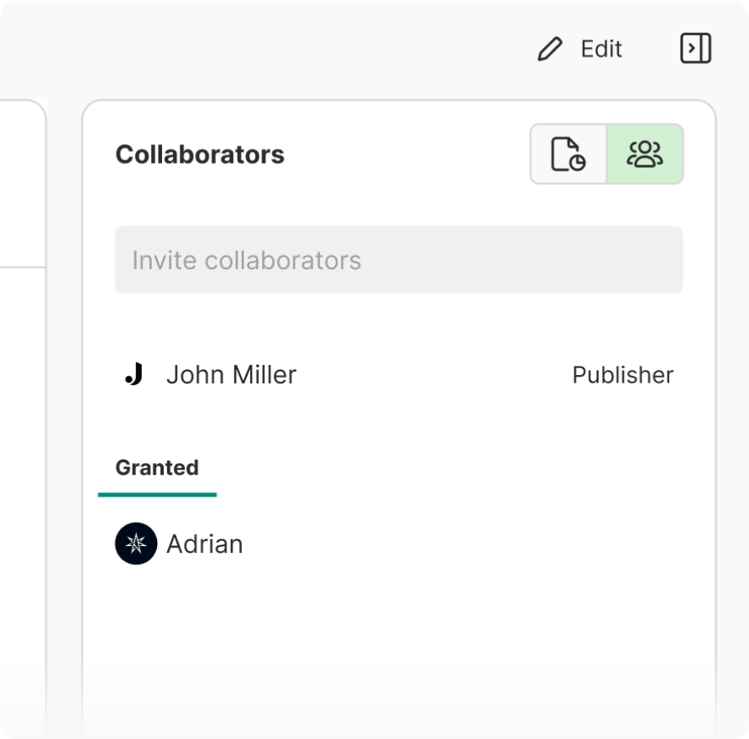This screenshot has height=739, width=749.
Task: Collapse the right sidebar panel
Action: click(x=695, y=49)
